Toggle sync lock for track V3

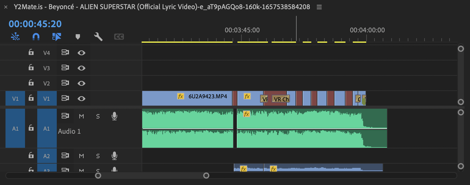(65, 68)
